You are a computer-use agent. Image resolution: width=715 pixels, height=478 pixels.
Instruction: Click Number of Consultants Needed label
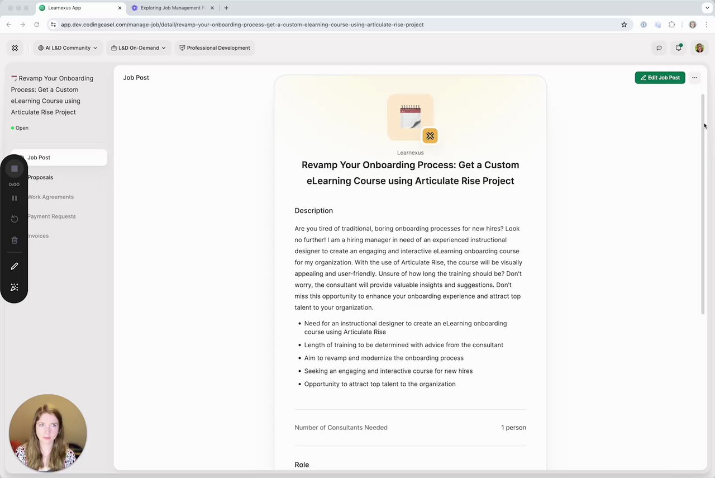click(x=341, y=428)
